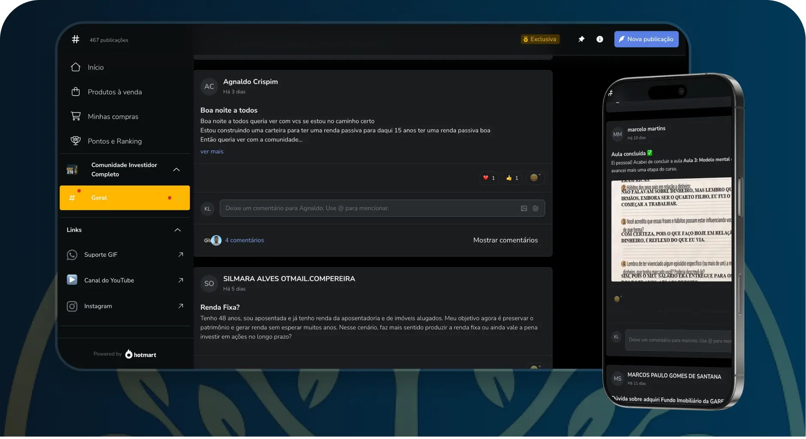806x439 pixels.
Task: Click the MM avatar on the phone
Action: 617,134
